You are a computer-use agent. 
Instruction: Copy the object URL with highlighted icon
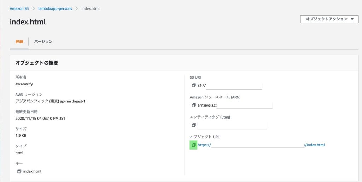(x=193, y=145)
